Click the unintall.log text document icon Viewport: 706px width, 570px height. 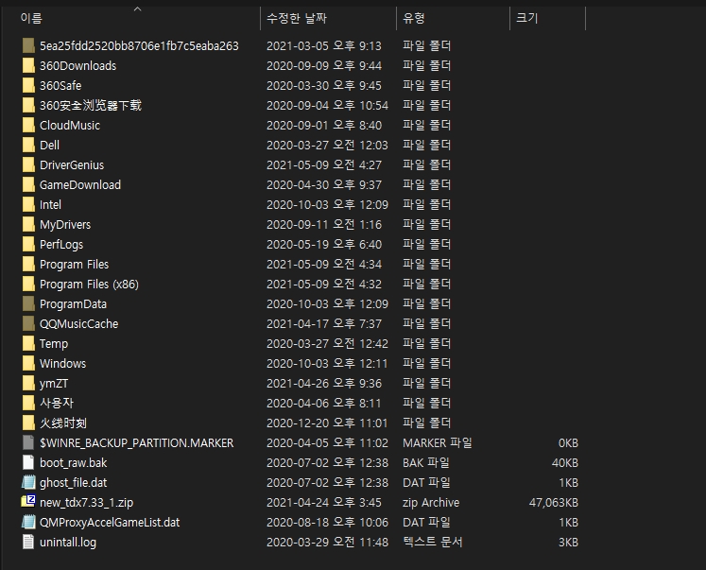tap(28, 542)
